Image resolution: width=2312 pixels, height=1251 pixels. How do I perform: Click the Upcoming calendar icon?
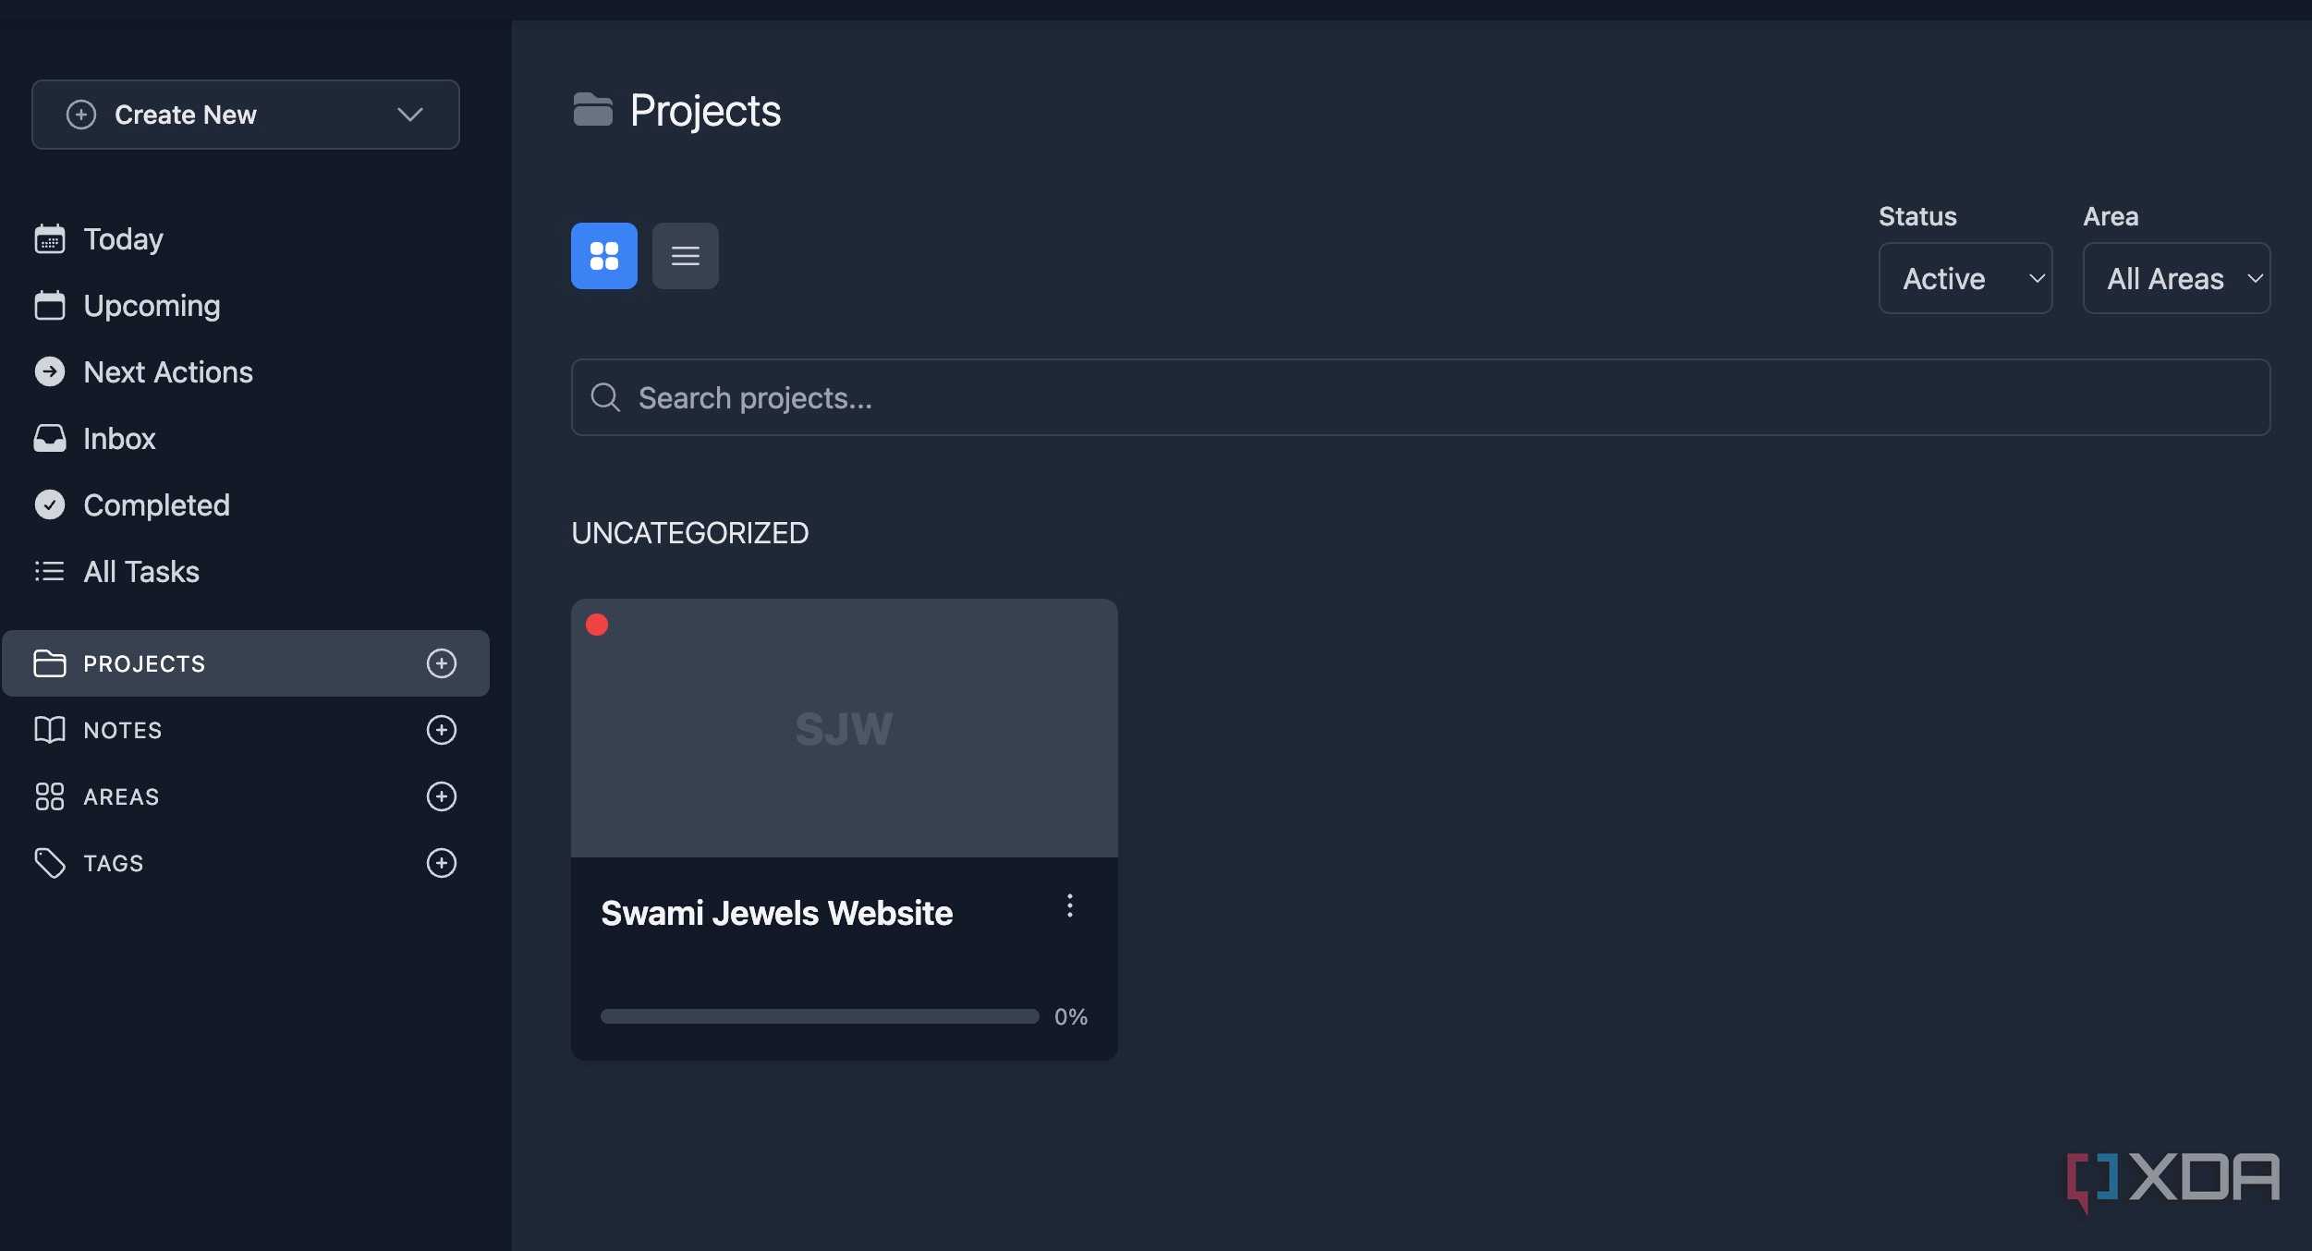[x=50, y=306]
